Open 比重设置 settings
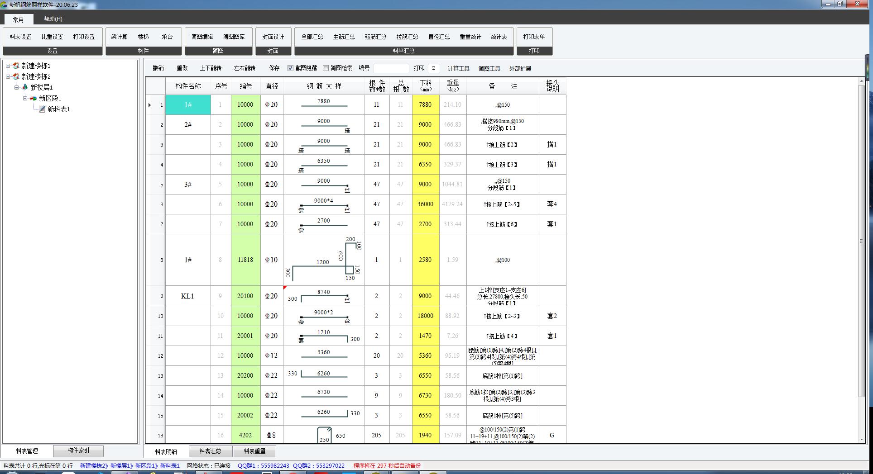 (x=53, y=37)
